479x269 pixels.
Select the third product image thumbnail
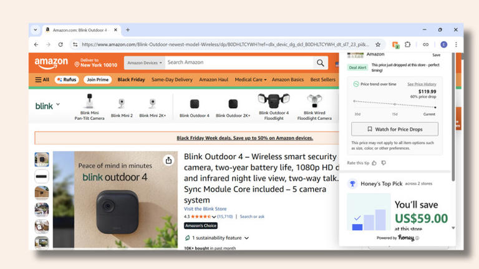coord(42,193)
